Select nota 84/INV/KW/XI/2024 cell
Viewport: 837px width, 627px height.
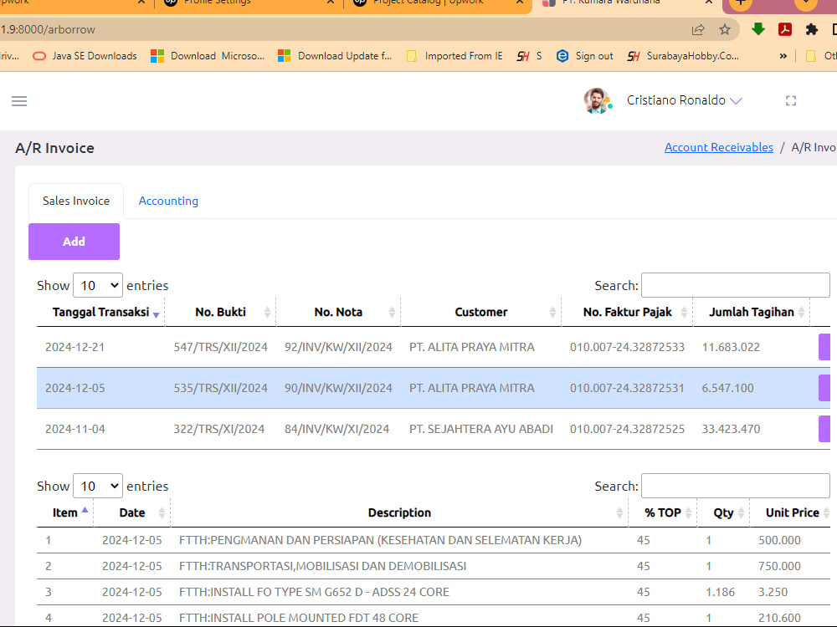click(336, 429)
